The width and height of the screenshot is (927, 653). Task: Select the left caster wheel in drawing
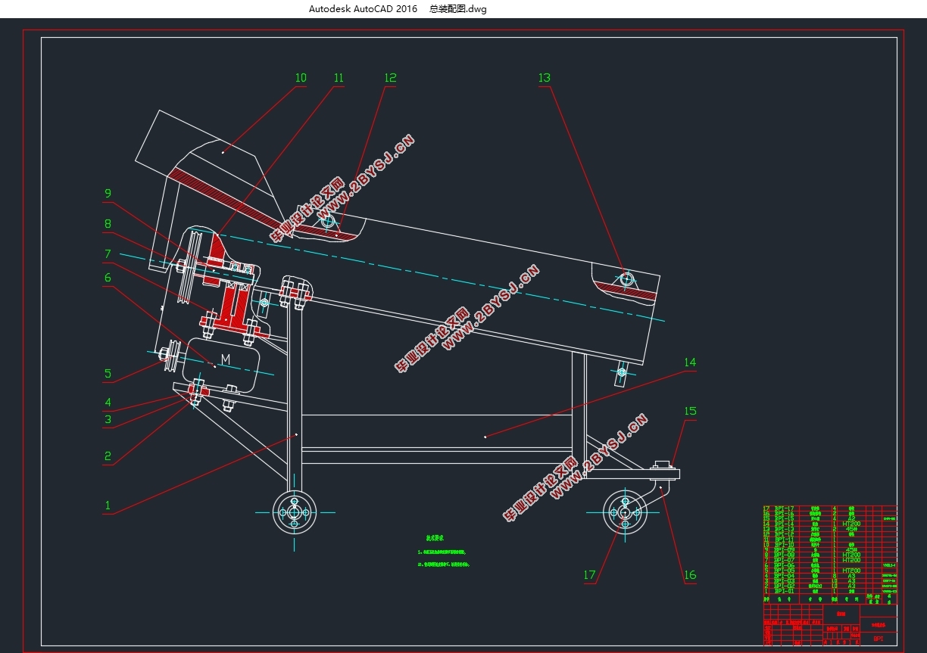coord(294,512)
